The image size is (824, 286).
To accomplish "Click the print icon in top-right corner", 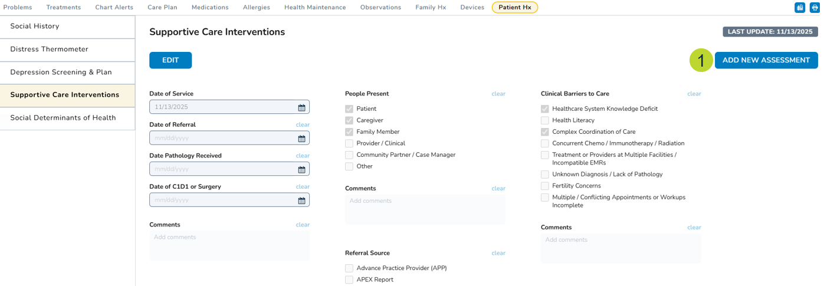I will 815,8.
